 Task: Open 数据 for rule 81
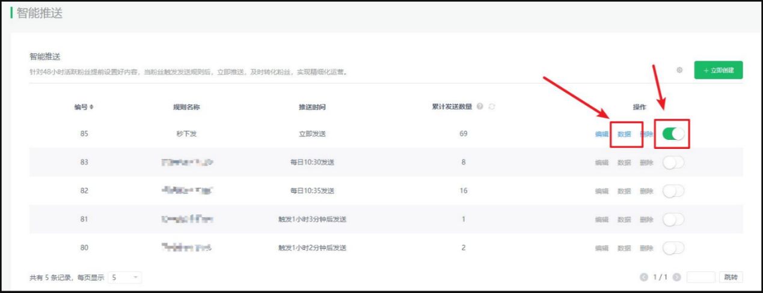click(624, 220)
